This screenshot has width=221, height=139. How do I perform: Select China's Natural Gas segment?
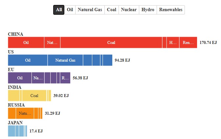(x=52, y=43)
